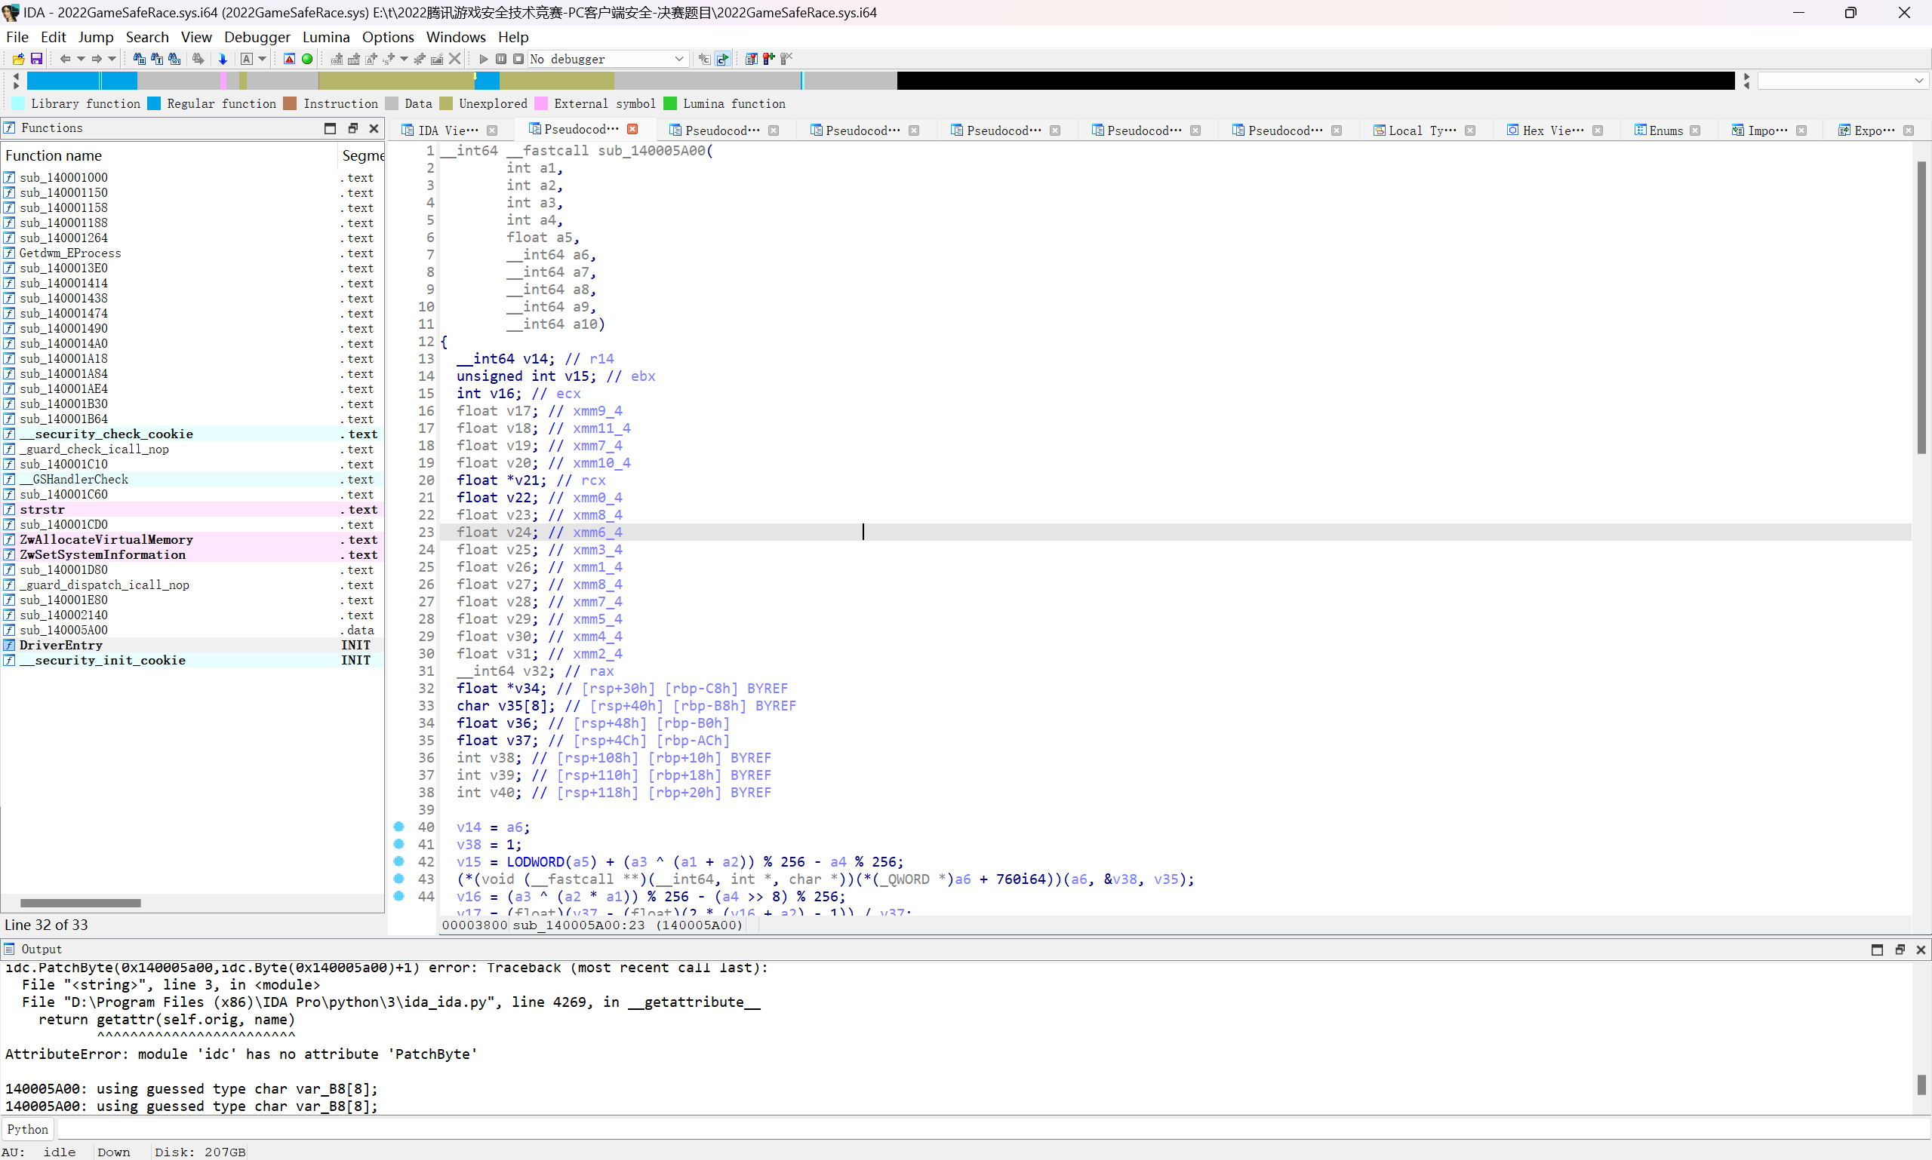Open the breakpoint list toolbar icon
Screen dimensions: 1932x1160
[x=751, y=59]
